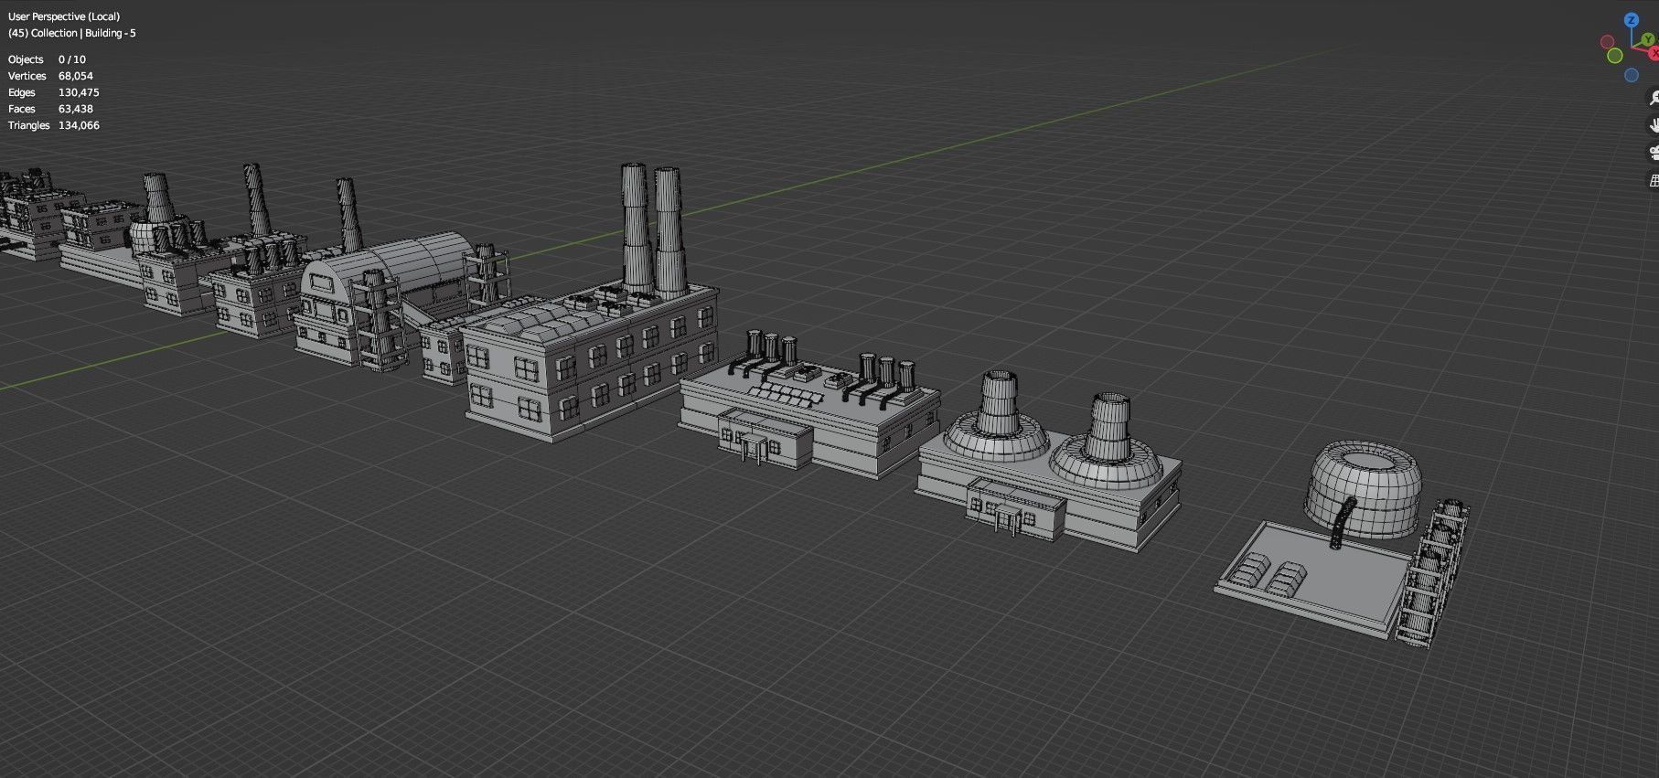Viewport: 1659px width, 778px height.
Task: Click the long conveyor ladder beside dome building
Action: [x=1434, y=573]
